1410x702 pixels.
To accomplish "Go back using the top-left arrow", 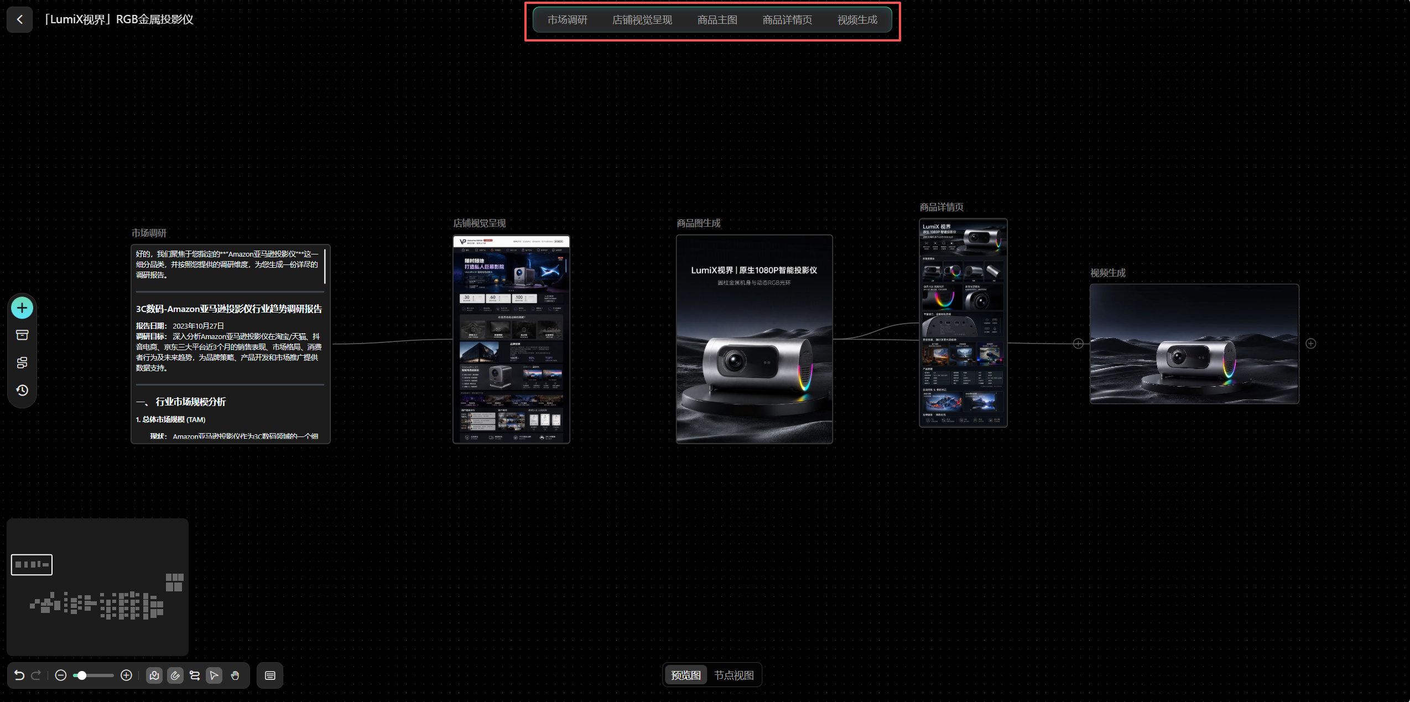I will [x=20, y=20].
